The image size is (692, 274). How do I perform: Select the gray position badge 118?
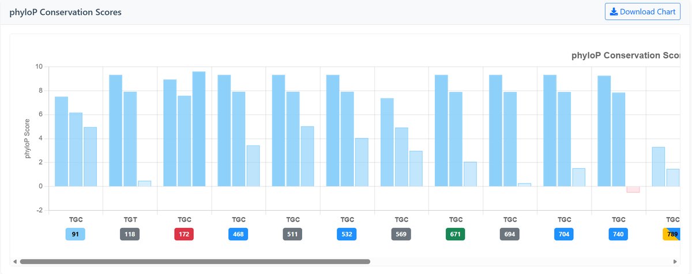(x=130, y=234)
